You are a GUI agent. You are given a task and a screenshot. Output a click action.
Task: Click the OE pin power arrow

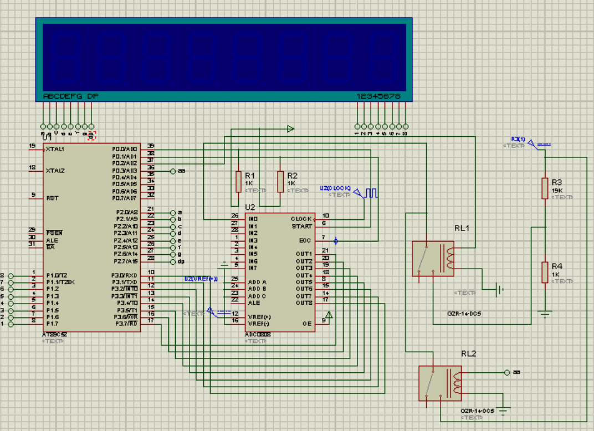point(329,315)
